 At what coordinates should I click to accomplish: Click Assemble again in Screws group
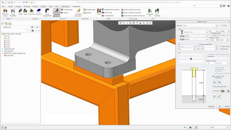point(67,9)
